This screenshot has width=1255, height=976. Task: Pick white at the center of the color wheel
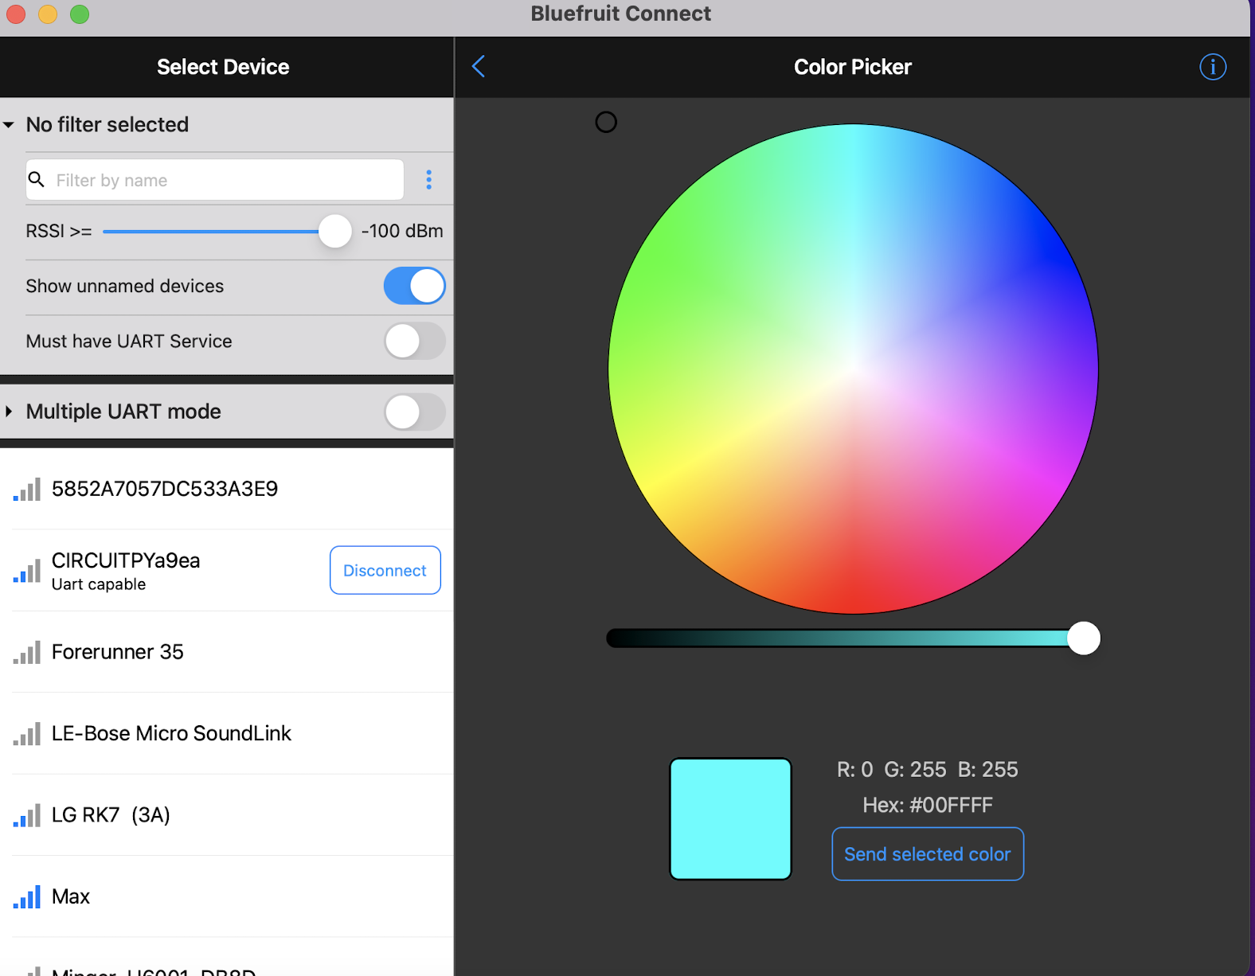(853, 369)
